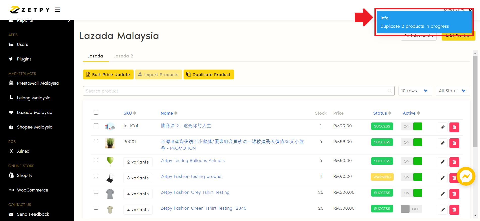Click the pencil edit icon for testCai
The image size is (480, 221).
pyautogui.click(x=443, y=127)
